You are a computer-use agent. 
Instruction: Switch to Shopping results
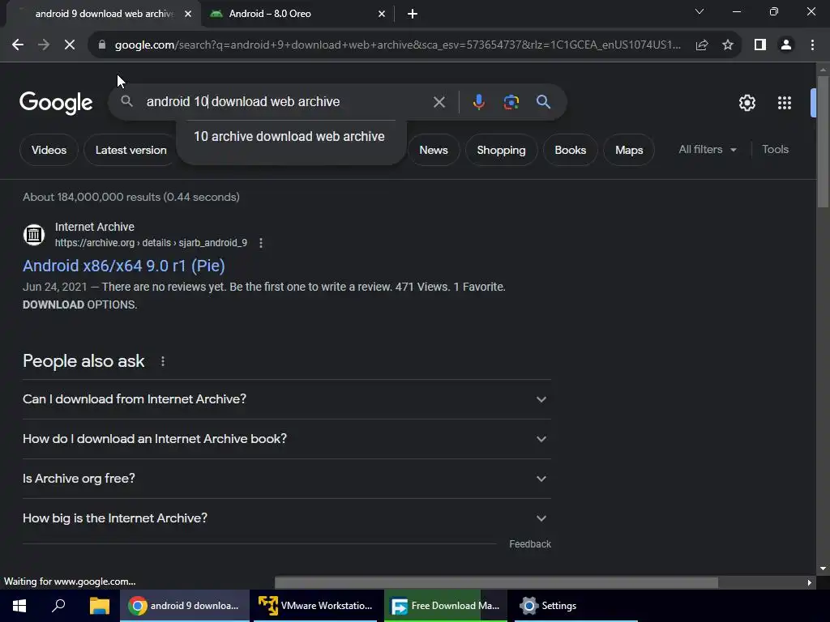point(501,150)
